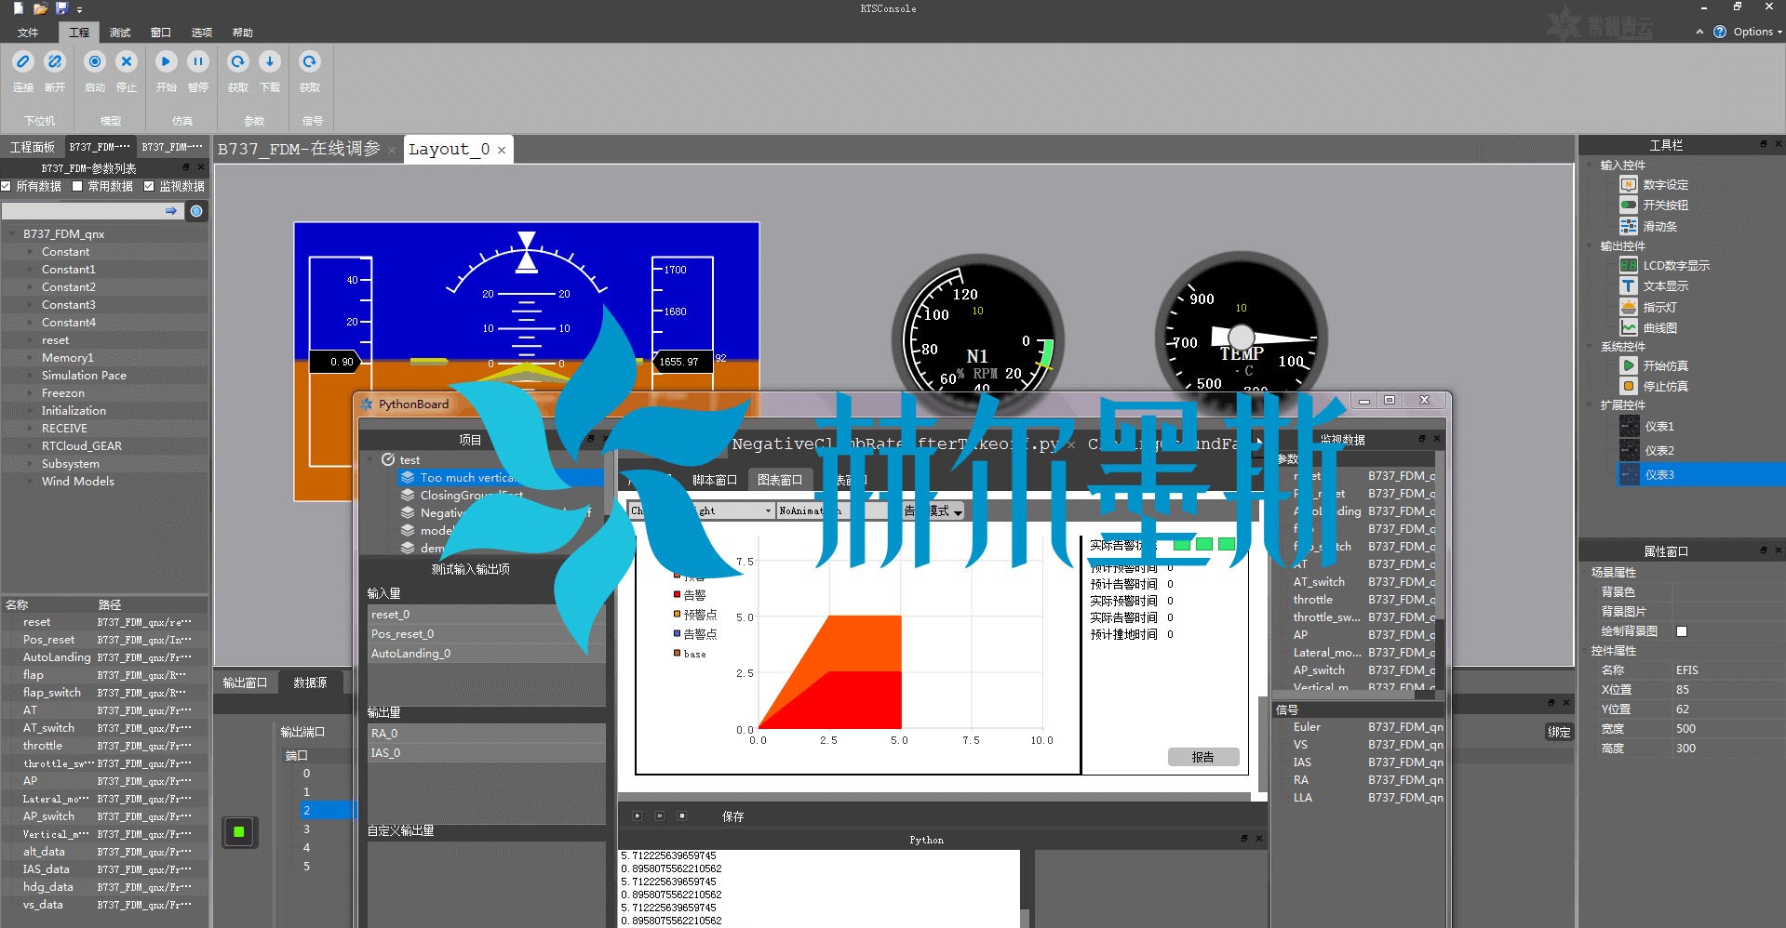Click the 断开 (disconnect) icon in the ribbon
The width and height of the screenshot is (1786, 928).
(55, 62)
